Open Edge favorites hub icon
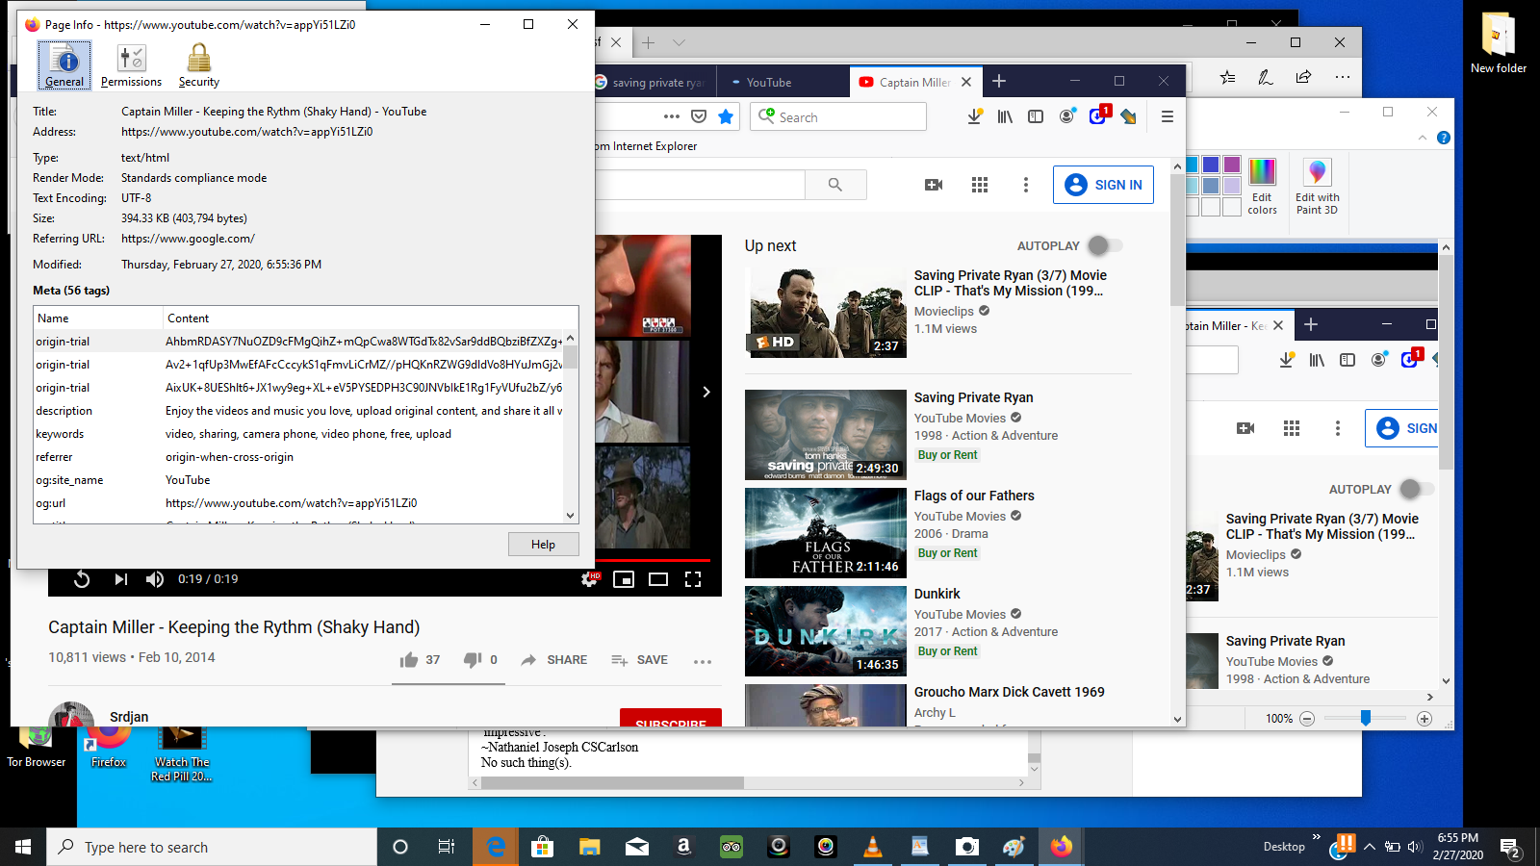 1228,77
